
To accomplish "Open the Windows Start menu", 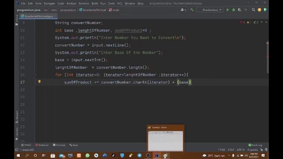I will pos(19,155).
